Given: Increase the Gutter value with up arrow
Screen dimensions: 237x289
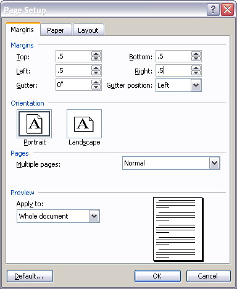Looking at the screenshot, I should (x=96, y=82).
